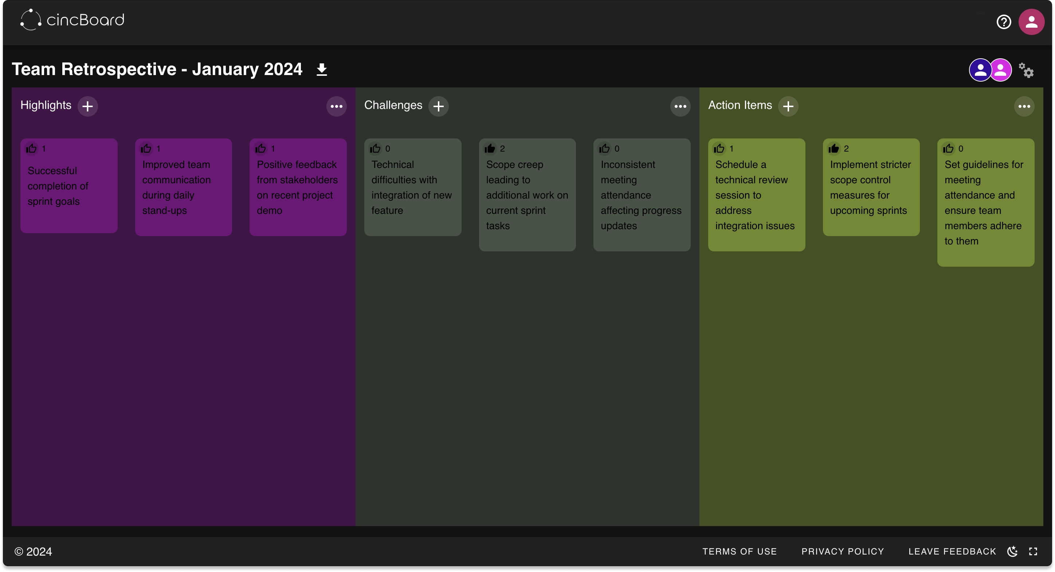The height and width of the screenshot is (572, 1055).
Task: Like the Technical difficulties card
Action: click(x=375, y=149)
